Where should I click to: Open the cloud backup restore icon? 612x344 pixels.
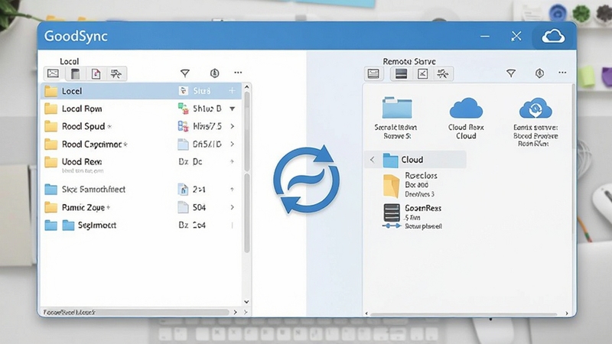[535, 108]
